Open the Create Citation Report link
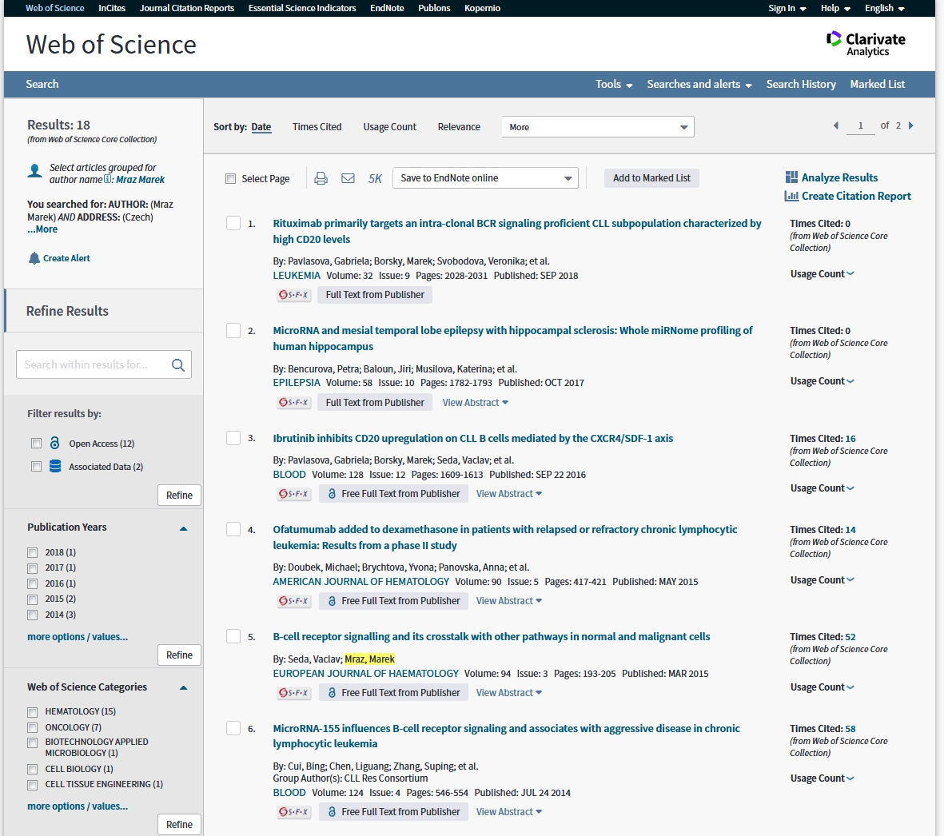Viewport: 944px width, 836px height. pyautogui.click(x=855, y=196)
